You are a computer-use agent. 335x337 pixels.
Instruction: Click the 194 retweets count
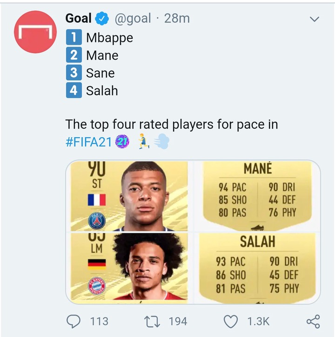(178, 321)
